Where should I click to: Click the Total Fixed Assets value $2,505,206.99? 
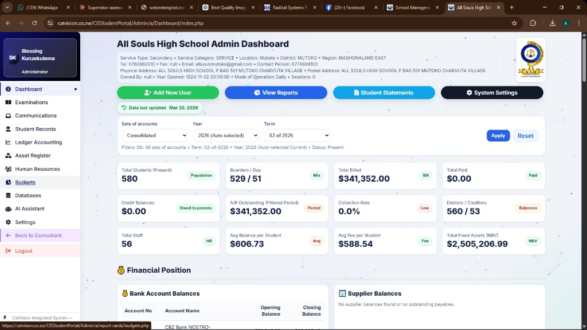point(477,244)
